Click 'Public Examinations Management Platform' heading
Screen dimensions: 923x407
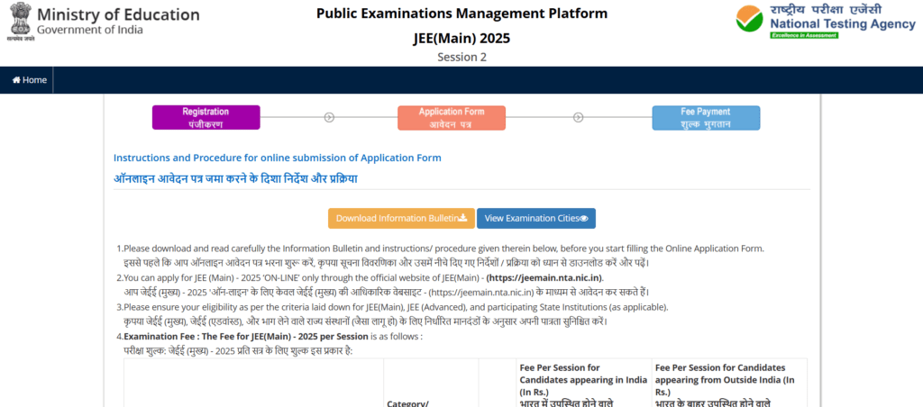click(461, 13)
